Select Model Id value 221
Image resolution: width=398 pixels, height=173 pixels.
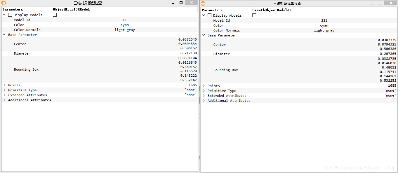324,20
